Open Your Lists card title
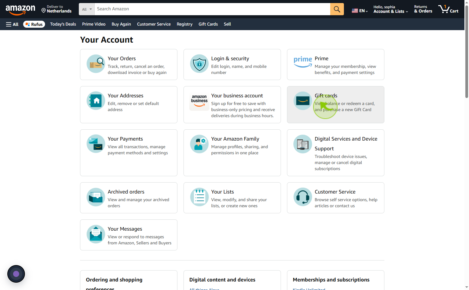 pos(222,192)
